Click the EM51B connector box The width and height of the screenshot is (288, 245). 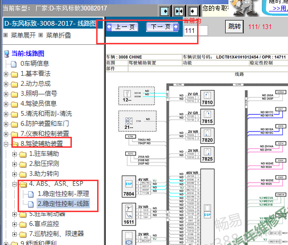click(x=281, y=194)
